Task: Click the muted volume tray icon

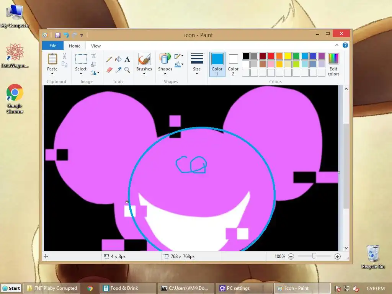Action: pyautogui.click(x=356, y=289)
